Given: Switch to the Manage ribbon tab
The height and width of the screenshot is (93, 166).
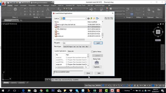Looking at the screenshot, I should click(46, 5).
